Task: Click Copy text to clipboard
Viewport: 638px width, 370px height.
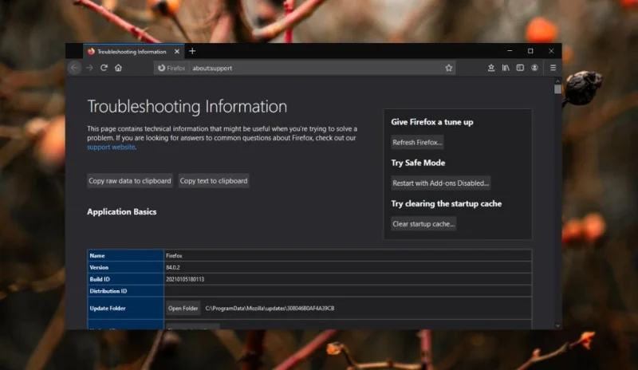Action: 214,181
